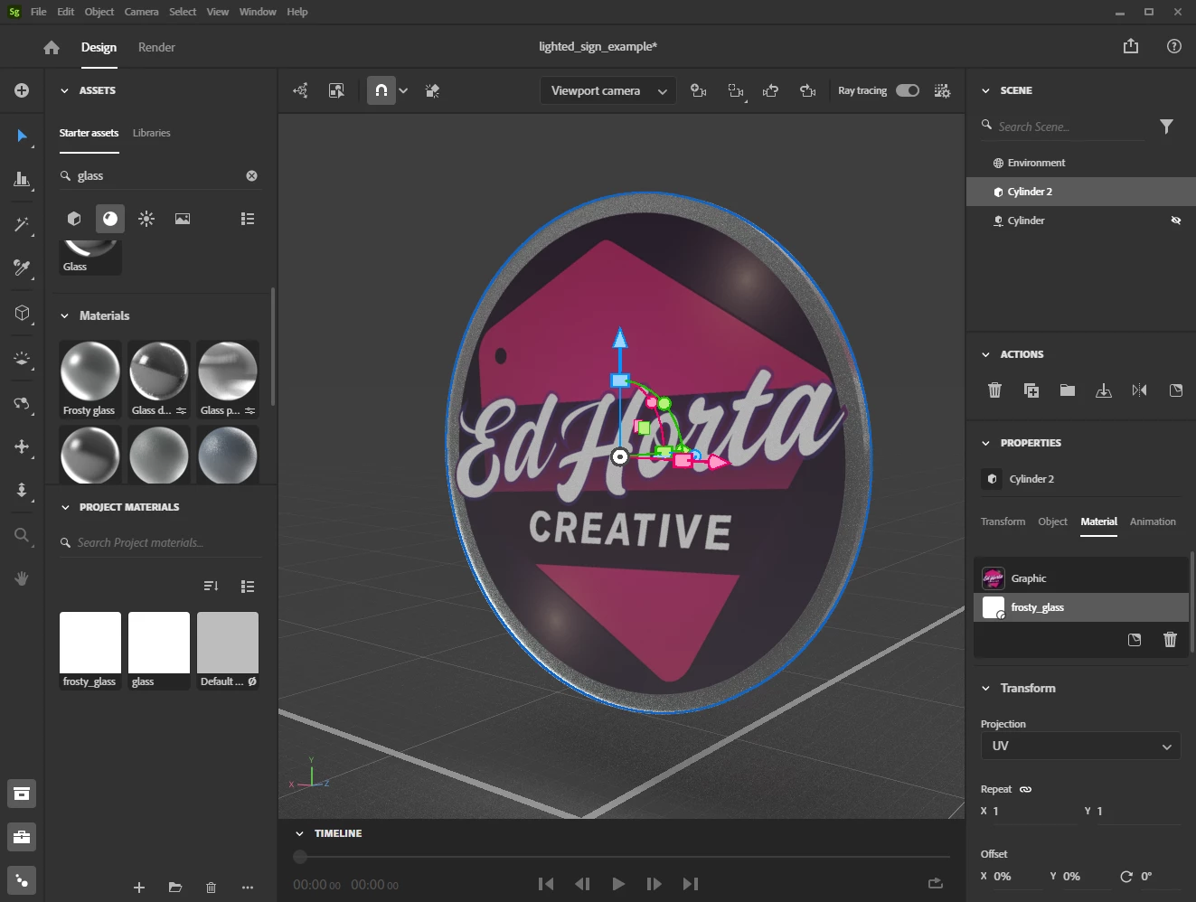This screenshot has width=1196, height=902.
Task: Collapse the ASSETS panel
Action: point(64,90)
